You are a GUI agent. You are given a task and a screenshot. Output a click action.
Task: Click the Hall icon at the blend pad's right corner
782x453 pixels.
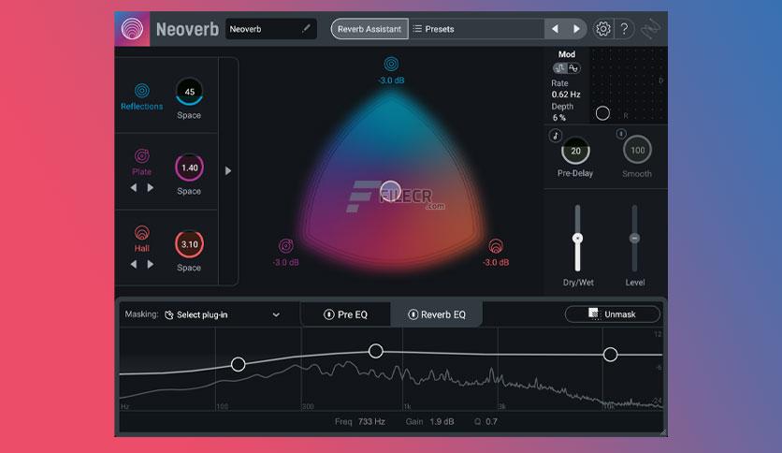click(496, 246)
